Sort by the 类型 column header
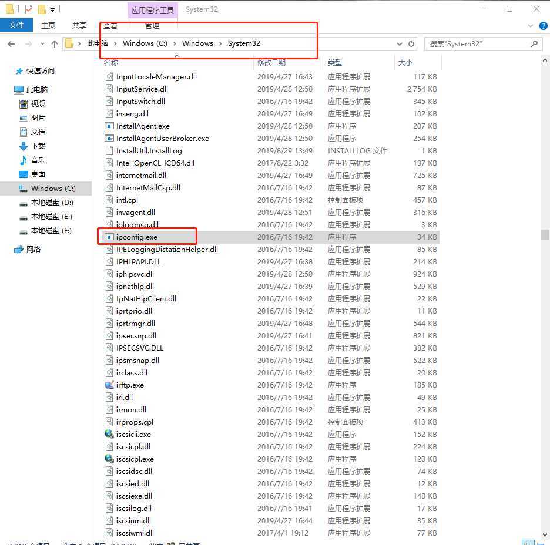 (334, 62)
